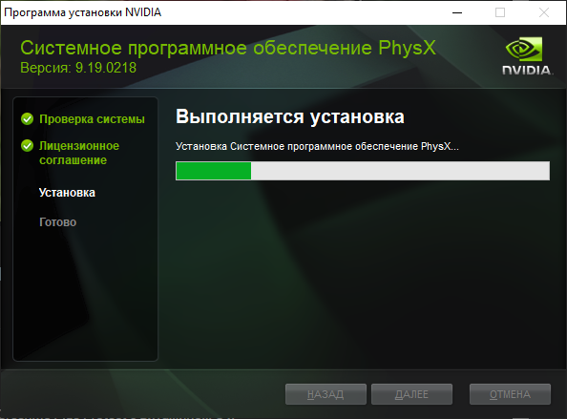Click the green installation progress bar
Screen dimensions: 567x419
[363, 171]
